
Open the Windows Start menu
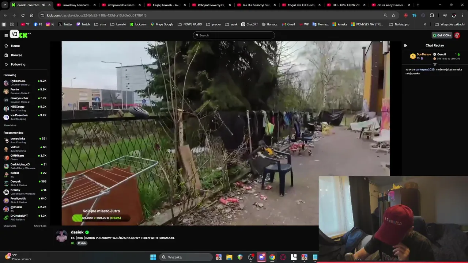point(153,257)
